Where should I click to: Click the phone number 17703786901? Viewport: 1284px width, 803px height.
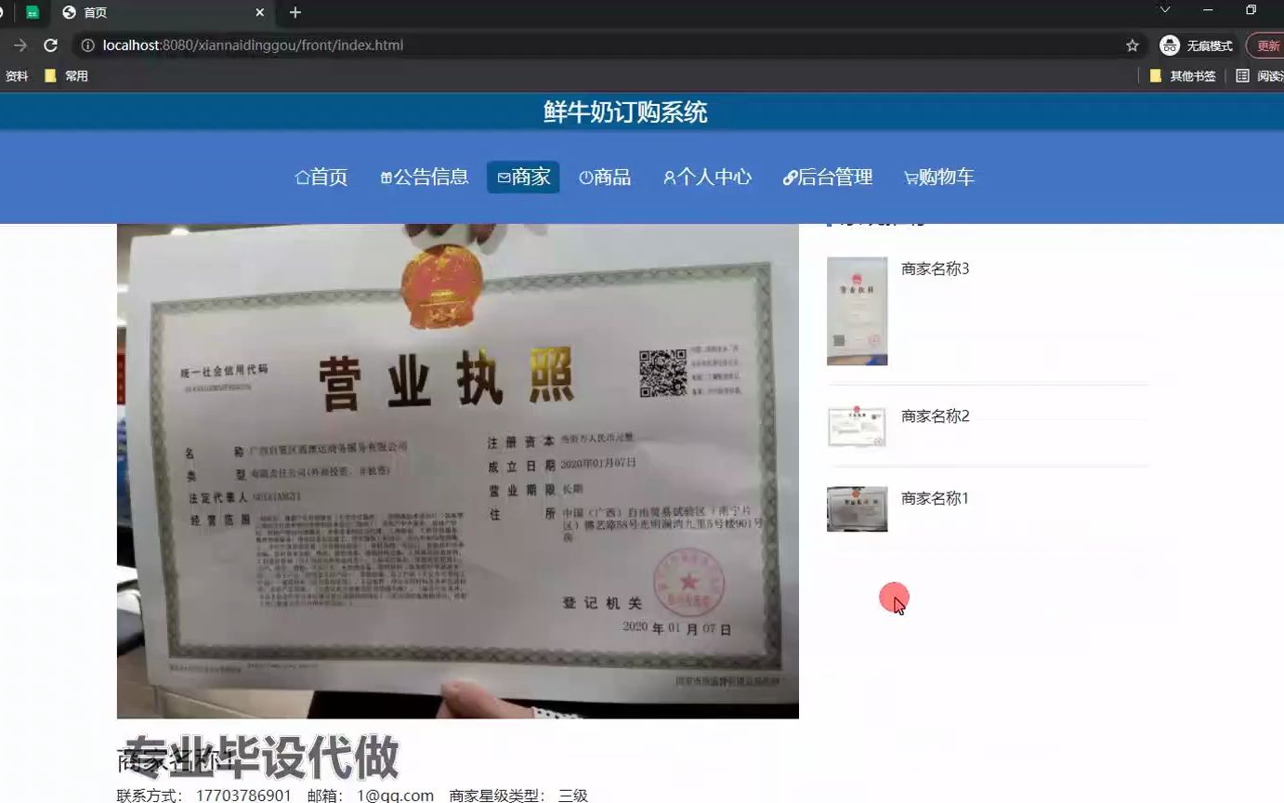[x=243, y=796]
